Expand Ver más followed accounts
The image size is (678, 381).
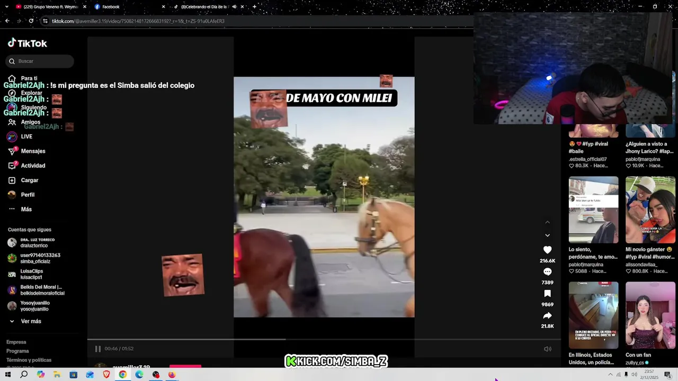pos(31,321)
